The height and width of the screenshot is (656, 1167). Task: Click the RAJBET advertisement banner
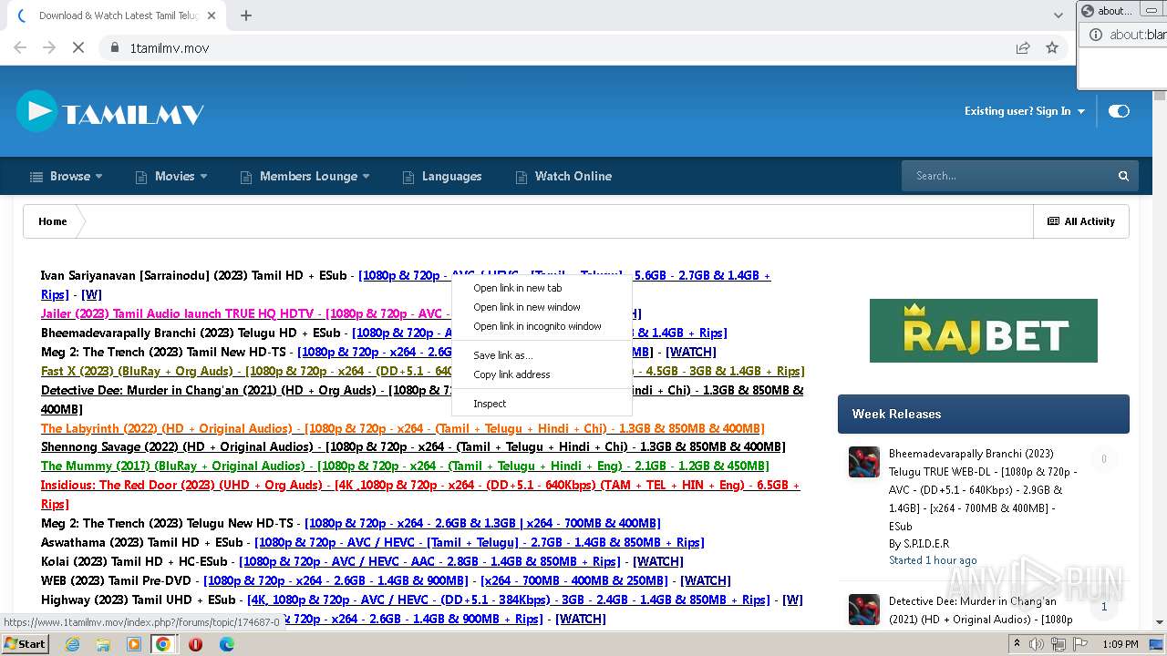pyautogui.click(x=983, y=331)
